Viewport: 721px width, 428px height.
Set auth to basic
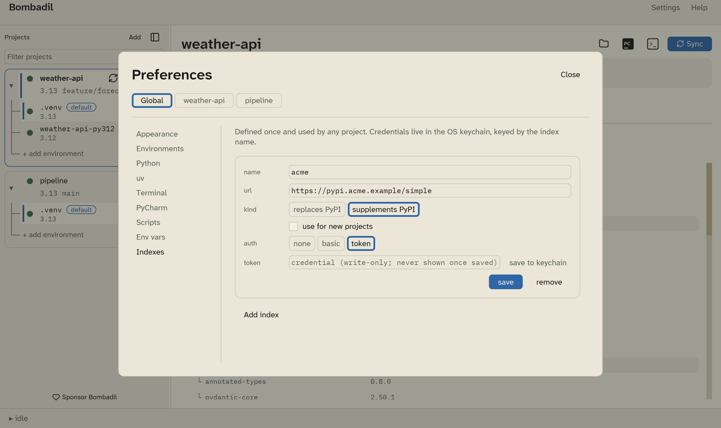(x=331, y=243)
